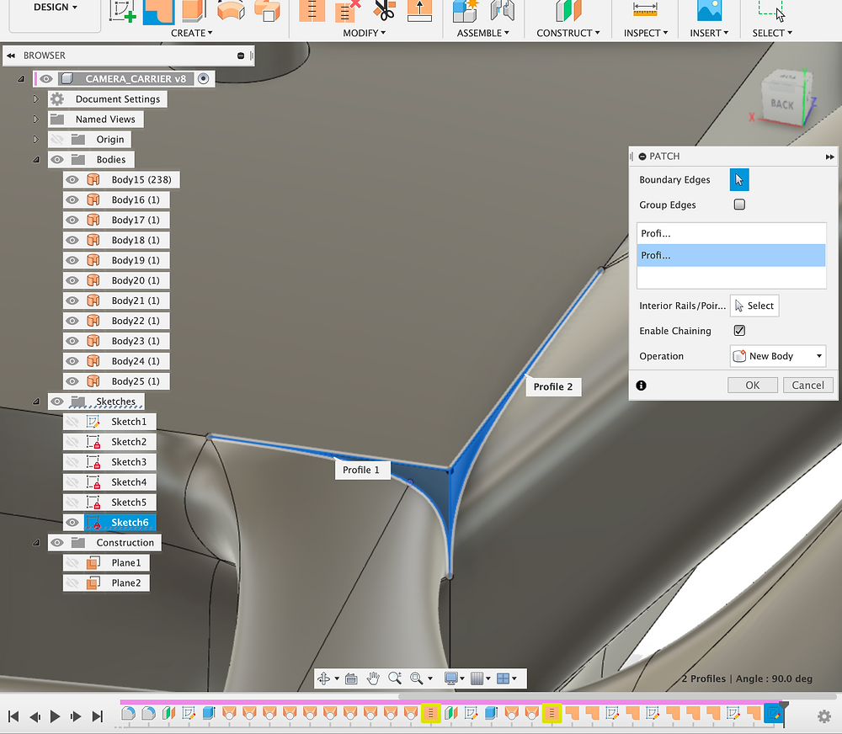This screenshot has width=842, height=734.
Task: Click the info icon in Patch dialog
Action: pos(641,386)
